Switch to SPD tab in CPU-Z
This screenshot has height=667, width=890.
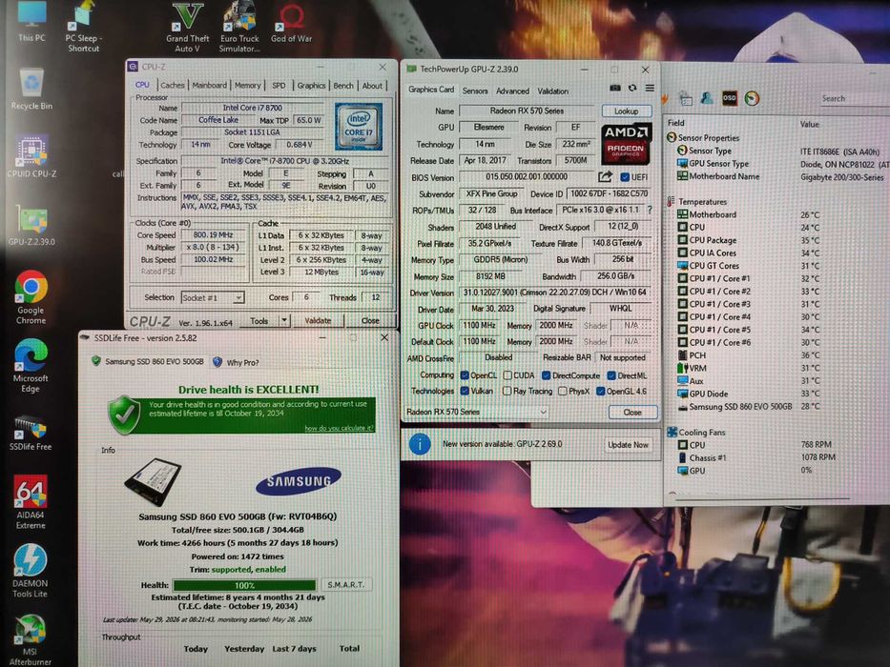click(x=279, y=85)
